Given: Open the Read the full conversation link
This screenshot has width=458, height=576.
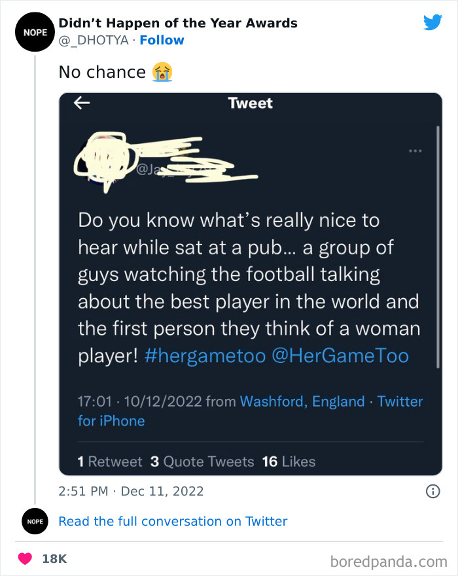Looking at the screenshot, I should (173, 521).
